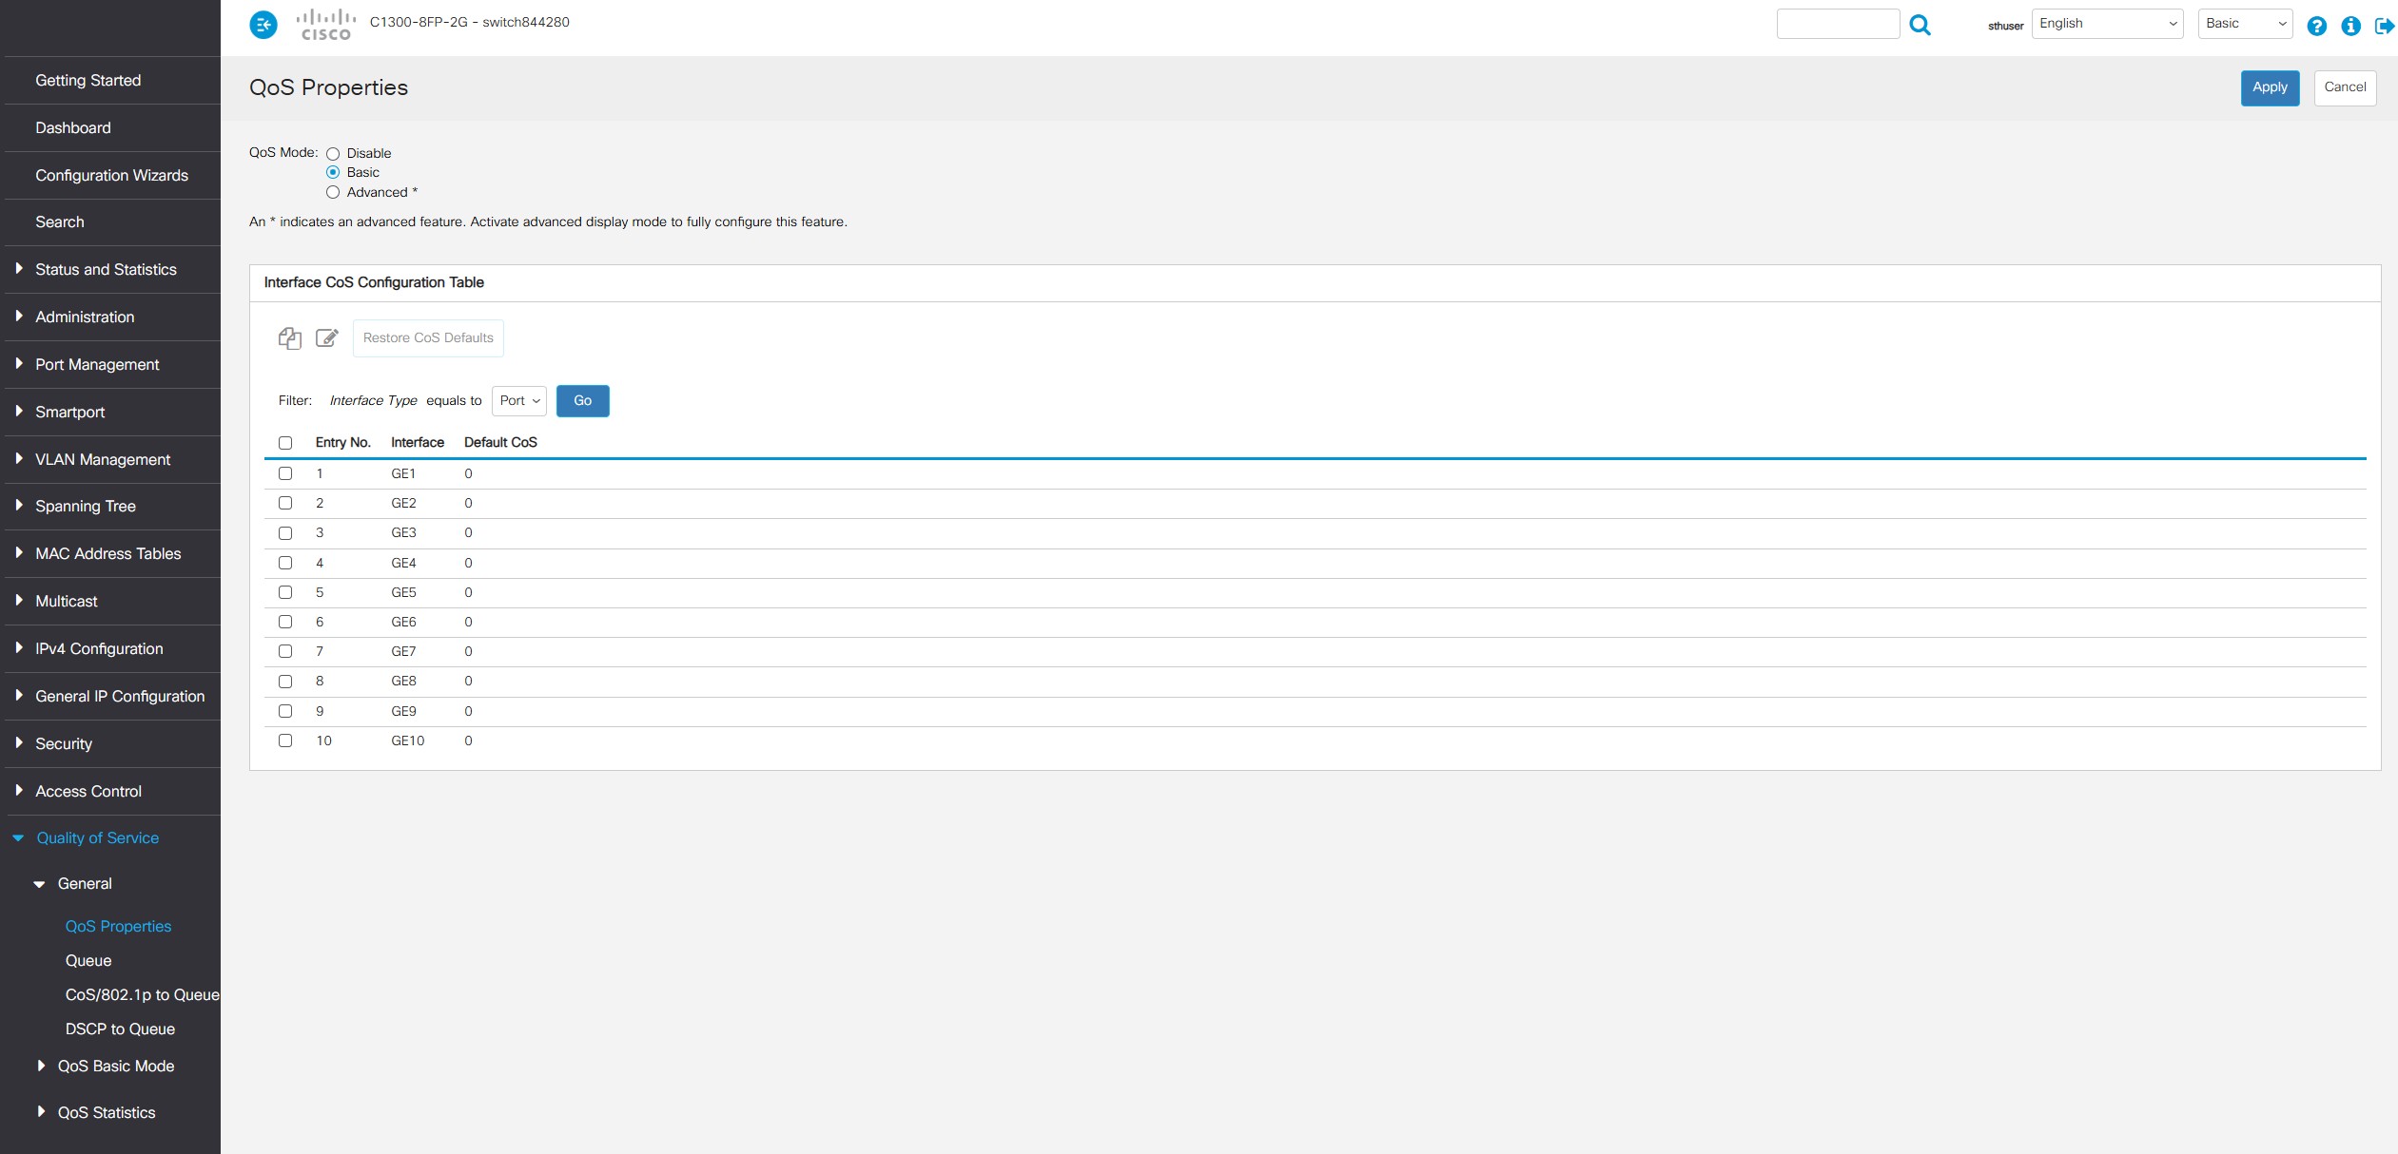Image resolution: width=2398 pixels, height=1154 pixels.
Task: Open the help question mark icon
Action: 2316,26
